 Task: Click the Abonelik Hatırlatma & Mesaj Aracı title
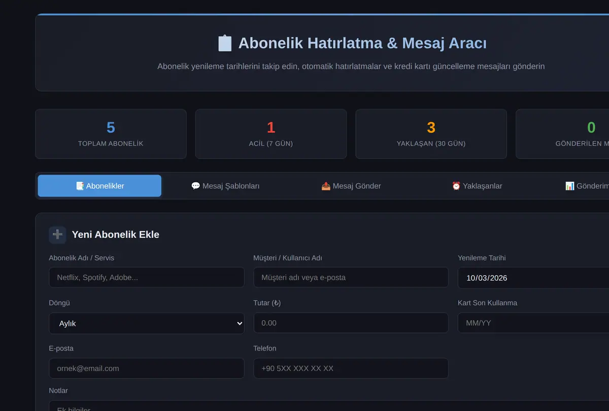[x=362, y=43]
